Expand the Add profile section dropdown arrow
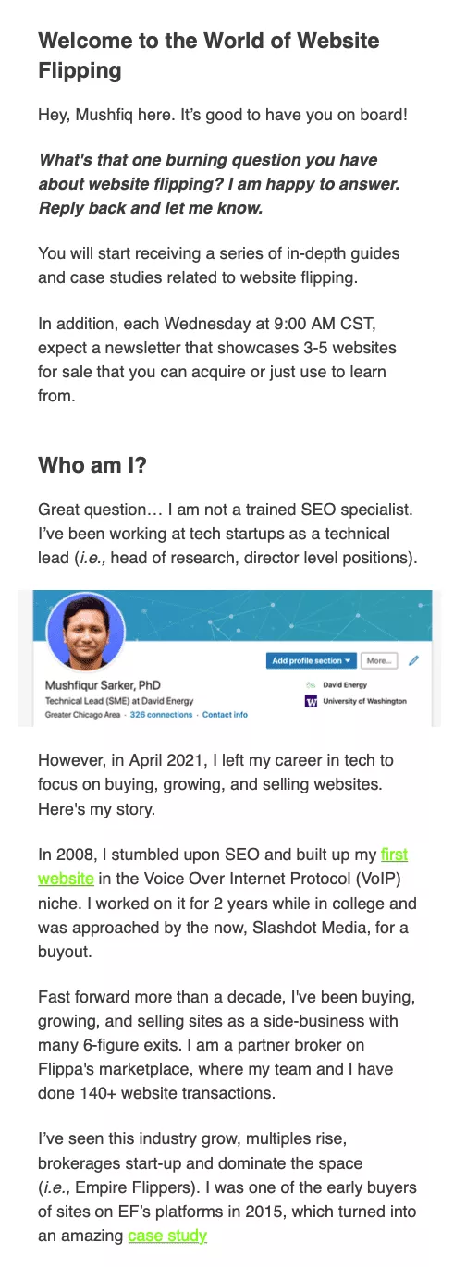 348,661
